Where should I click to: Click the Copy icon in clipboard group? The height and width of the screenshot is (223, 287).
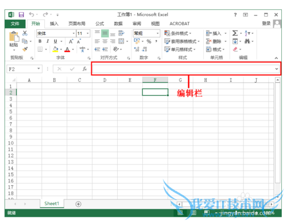coord(25,41)
